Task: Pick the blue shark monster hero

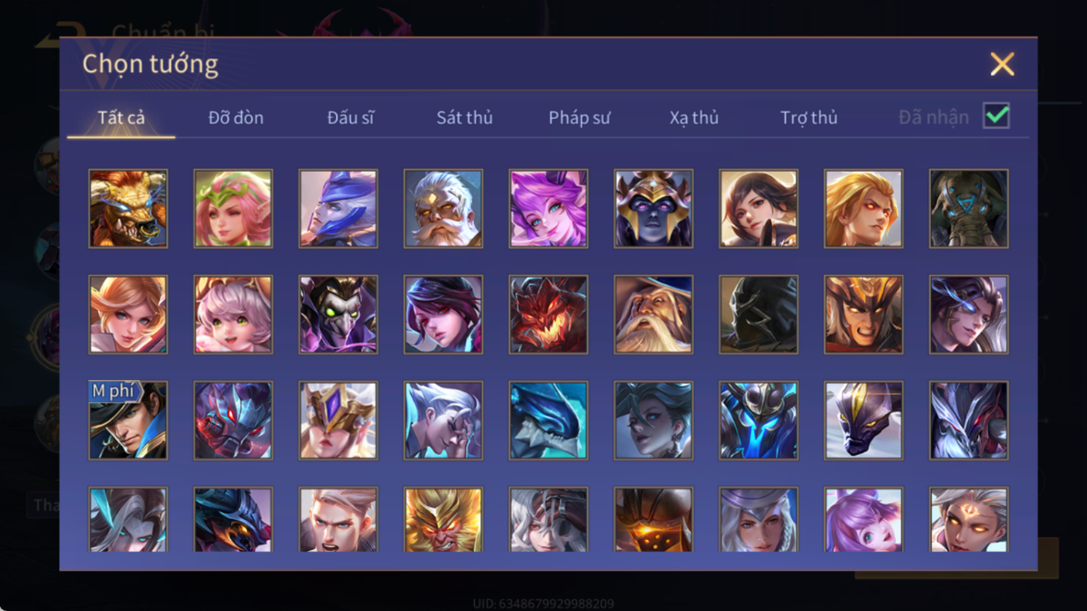Action: tap(548, 420)
